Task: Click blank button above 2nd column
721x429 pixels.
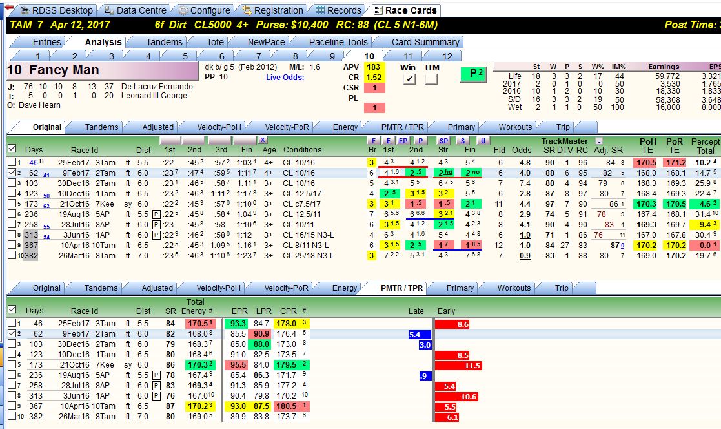Action: click(193, 140)
